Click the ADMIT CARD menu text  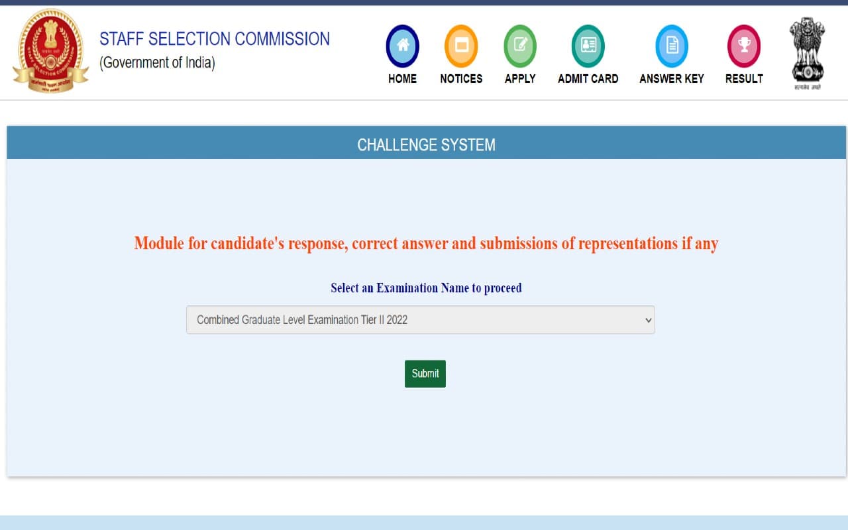pos(587,78)
